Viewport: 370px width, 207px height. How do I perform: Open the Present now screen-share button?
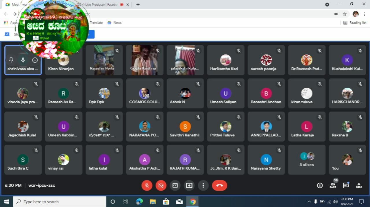(189, 185)
